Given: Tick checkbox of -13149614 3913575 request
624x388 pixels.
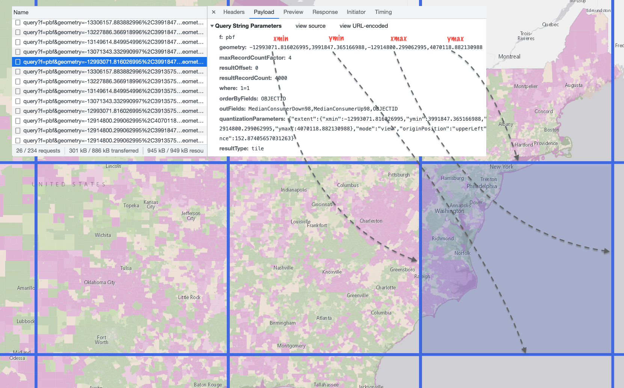Looking at the screenshot, I should pyautogui.click(x=18, y=91).
